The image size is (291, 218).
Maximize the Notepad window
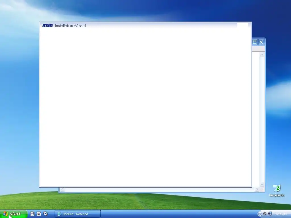pyautogui.click(x=255, y=42)
